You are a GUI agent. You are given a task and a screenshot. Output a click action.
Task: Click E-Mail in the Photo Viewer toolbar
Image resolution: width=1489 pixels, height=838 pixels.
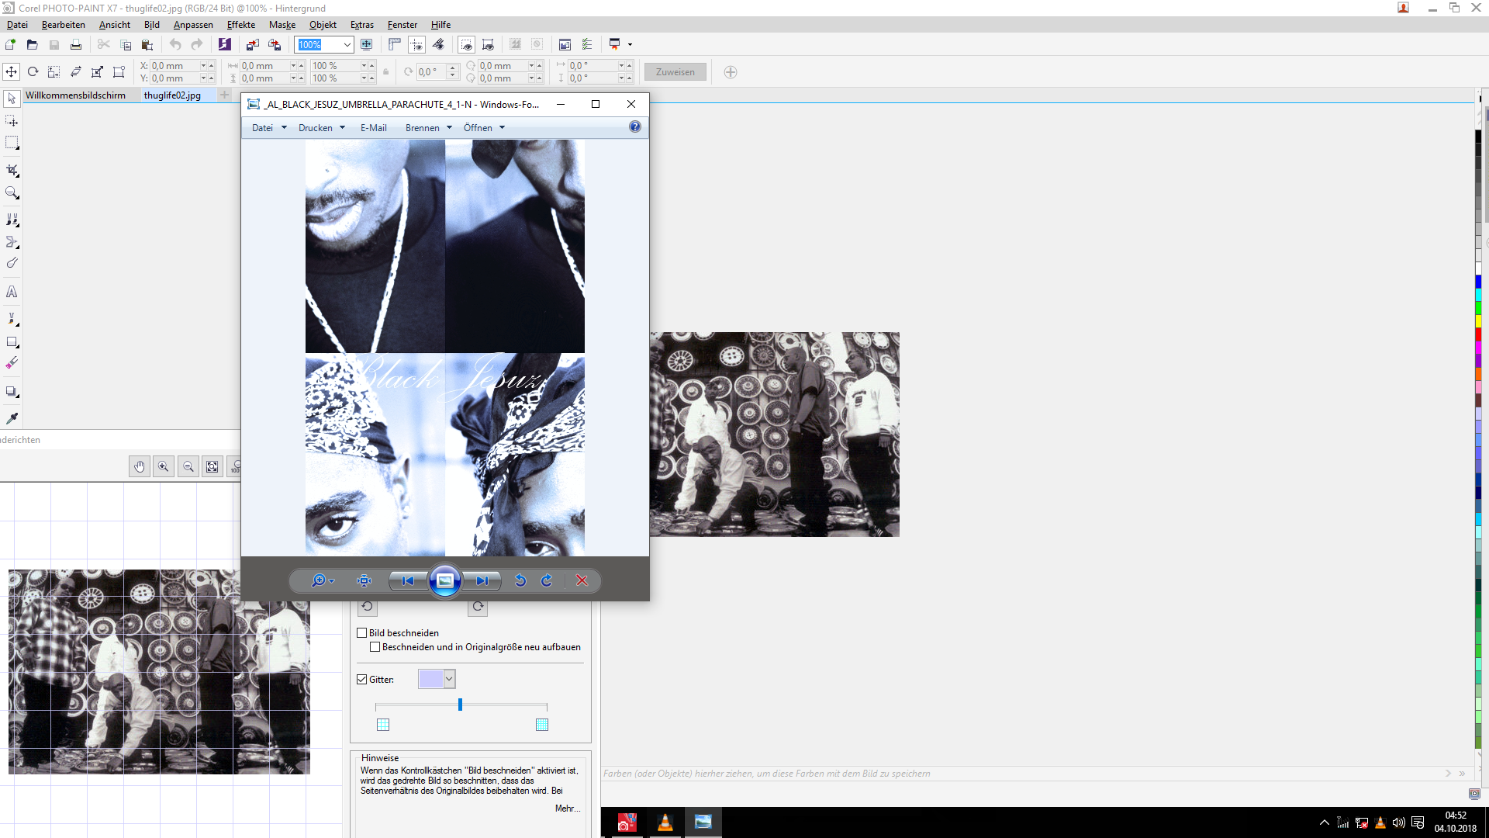click(x=373, y=128)
